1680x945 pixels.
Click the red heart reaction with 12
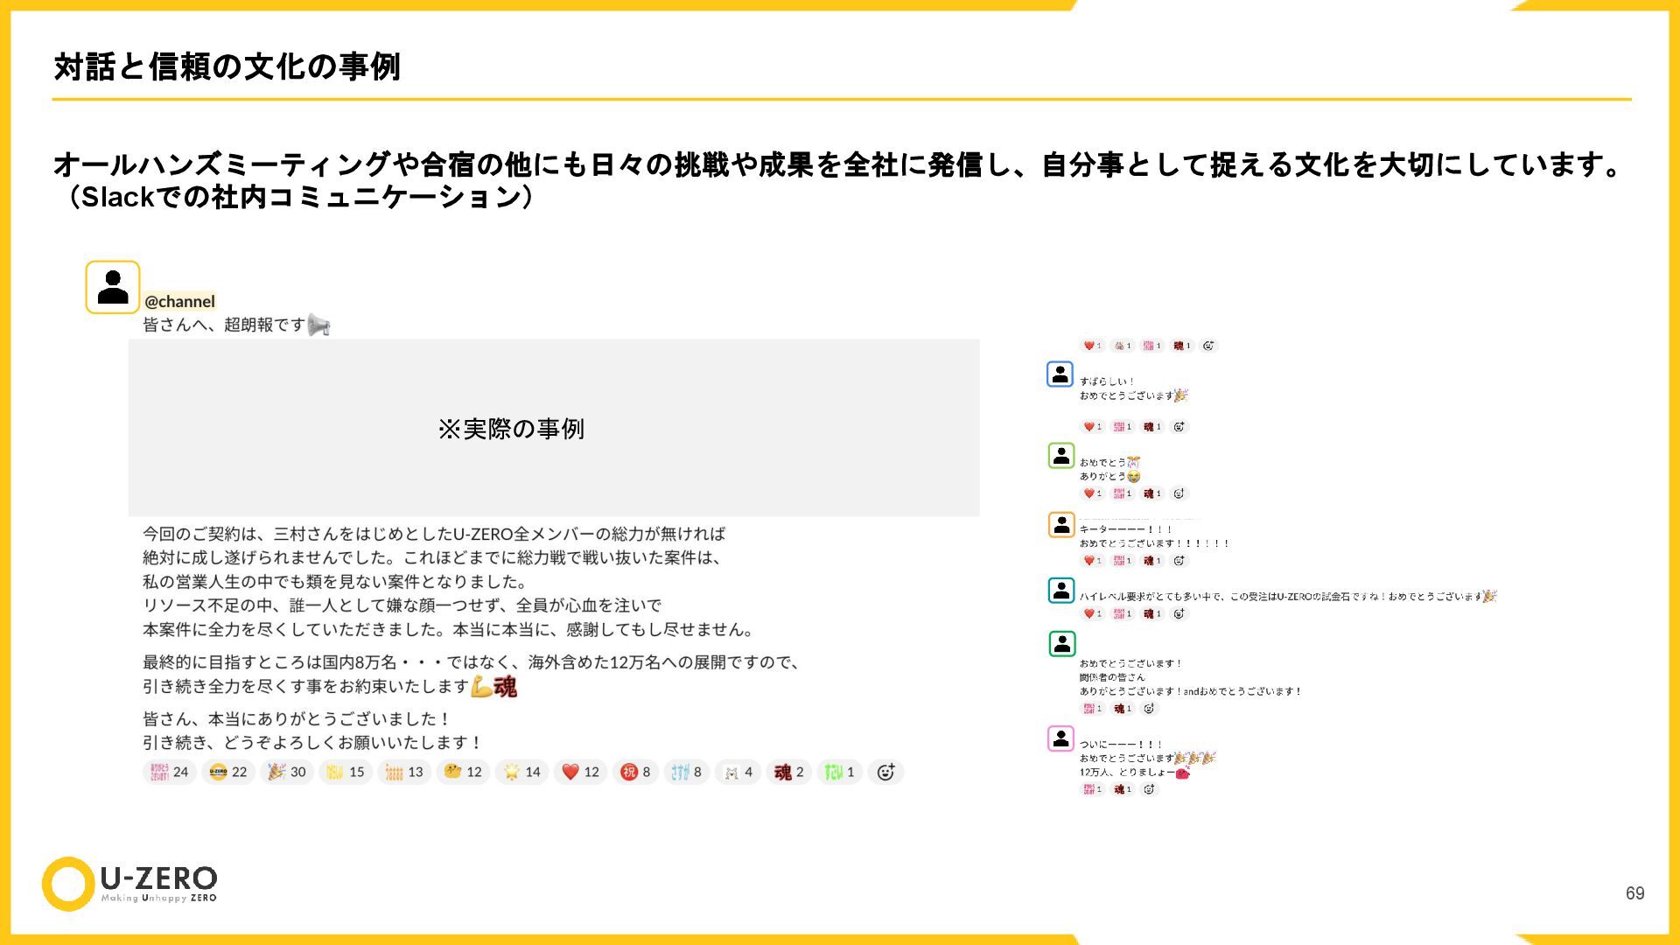580,772
